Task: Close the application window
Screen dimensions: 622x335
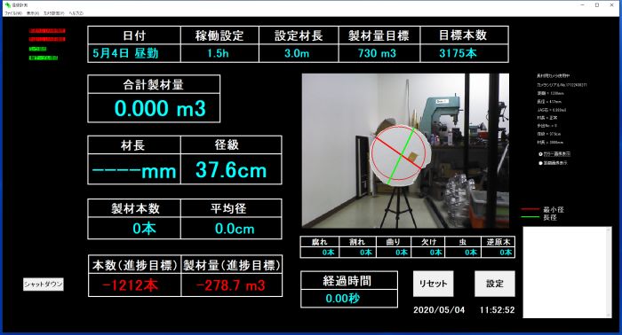Action: (x=612, y=5)
